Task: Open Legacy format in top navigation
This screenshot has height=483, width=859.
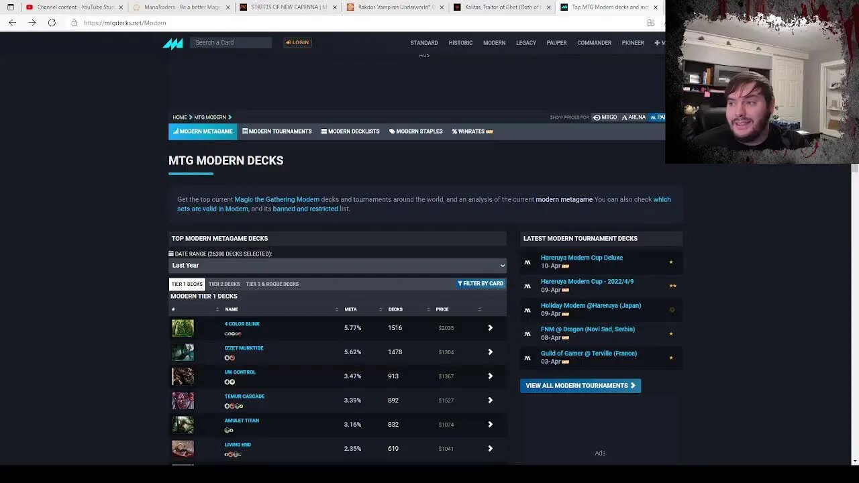Action: click(526, 43)
